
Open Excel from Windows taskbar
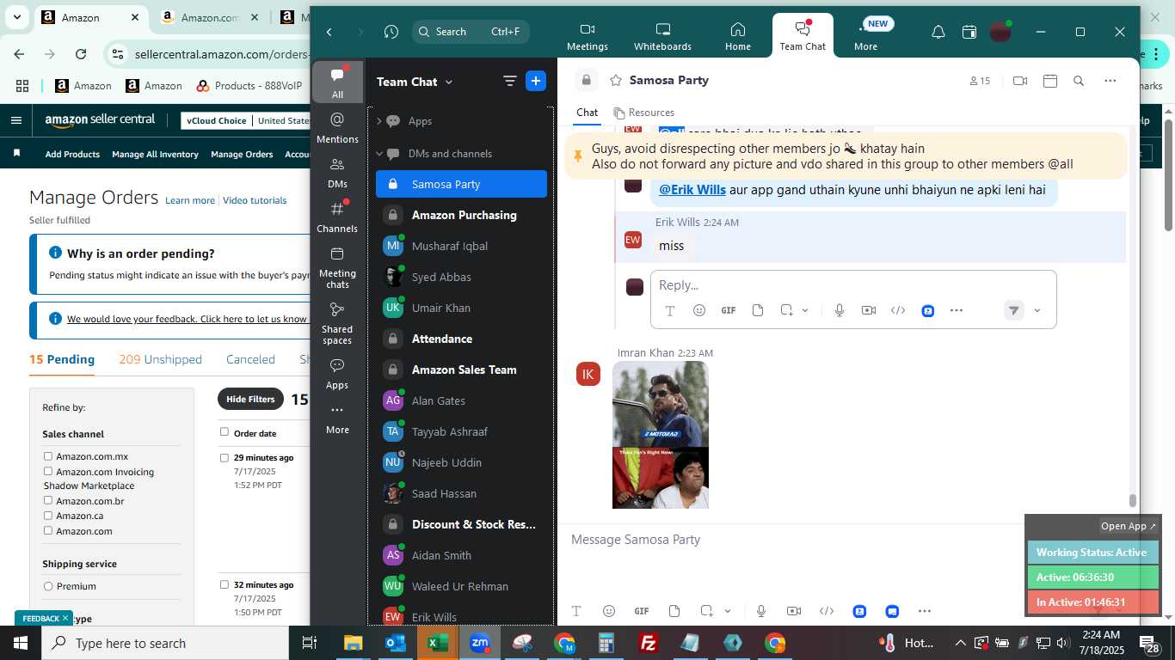[438, 643]
